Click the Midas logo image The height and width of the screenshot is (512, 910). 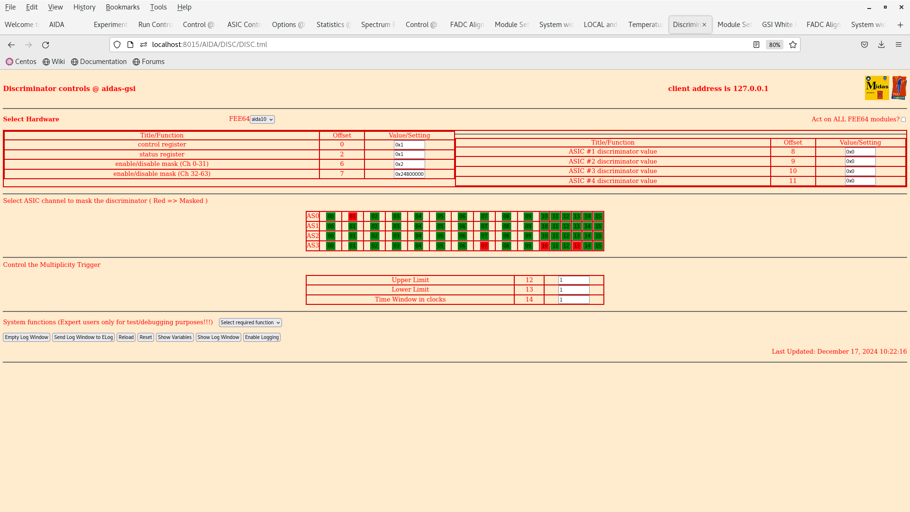[x=877, y=88]
